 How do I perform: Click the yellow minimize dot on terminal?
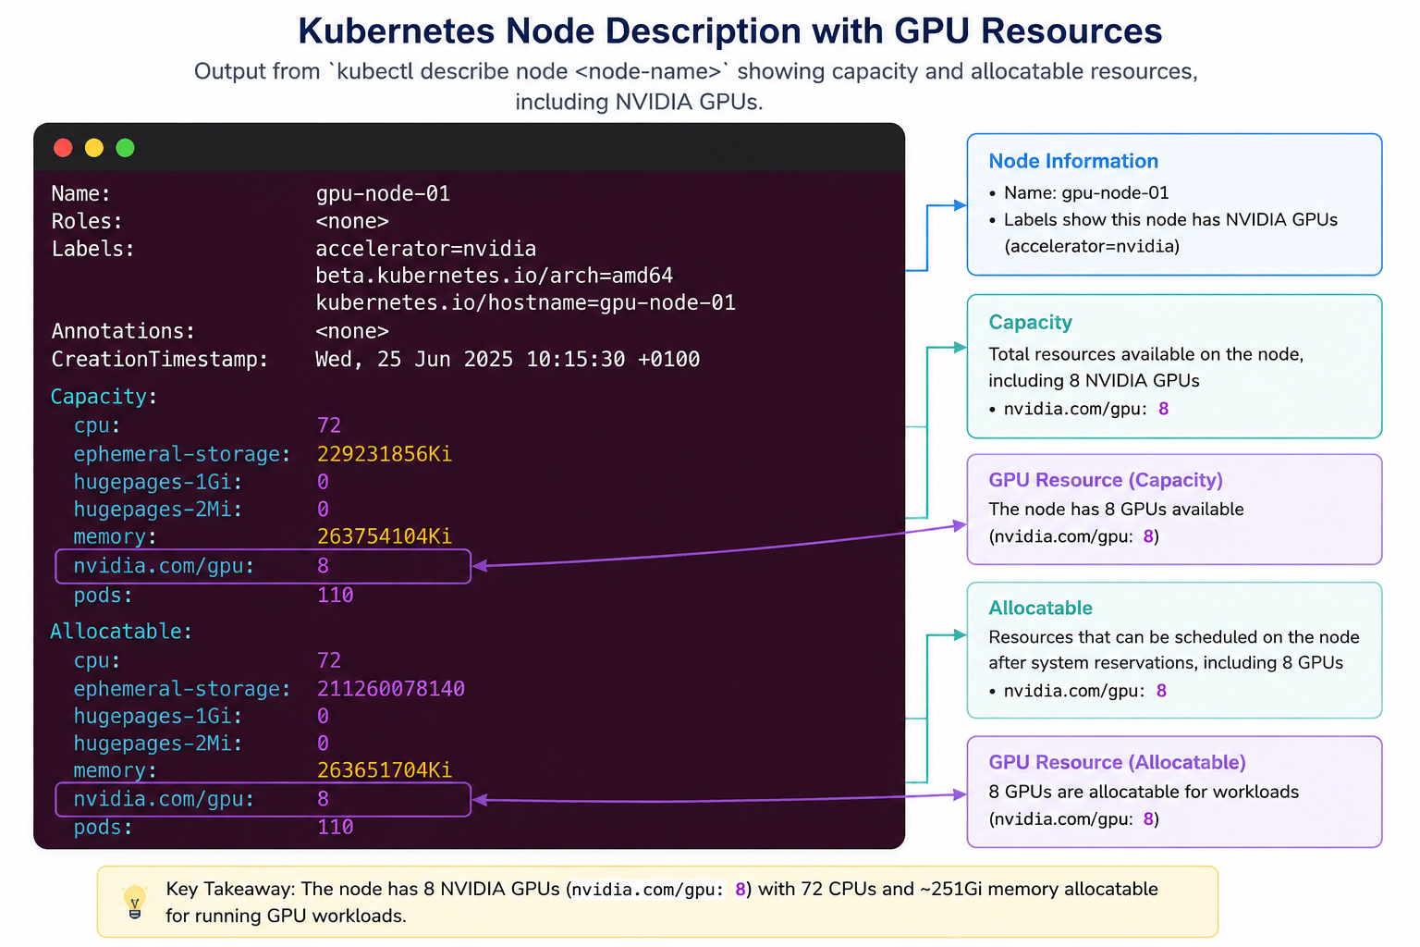pos(94,148)
